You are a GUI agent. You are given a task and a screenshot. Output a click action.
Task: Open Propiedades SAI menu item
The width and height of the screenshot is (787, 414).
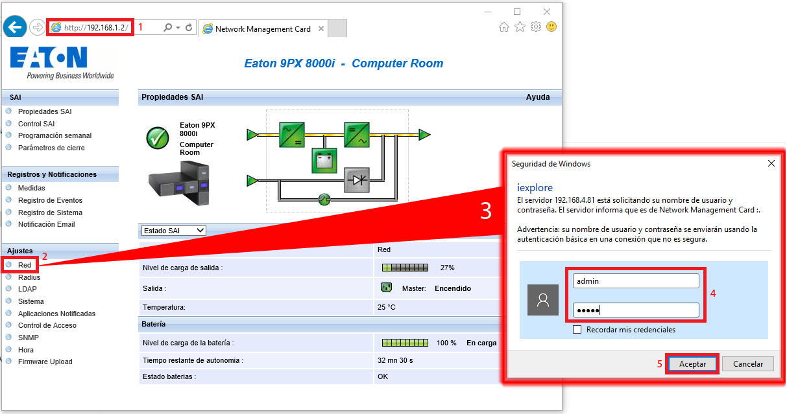[45, 111]
